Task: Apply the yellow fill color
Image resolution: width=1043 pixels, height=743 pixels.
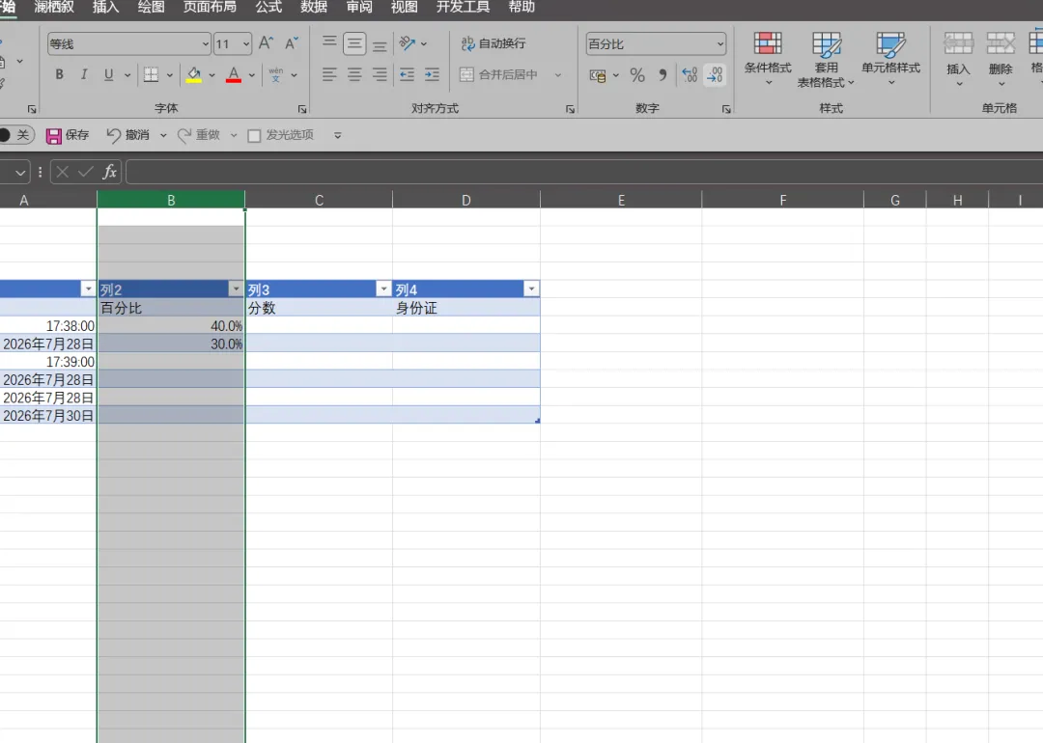Action: click(x=193, y=74)
